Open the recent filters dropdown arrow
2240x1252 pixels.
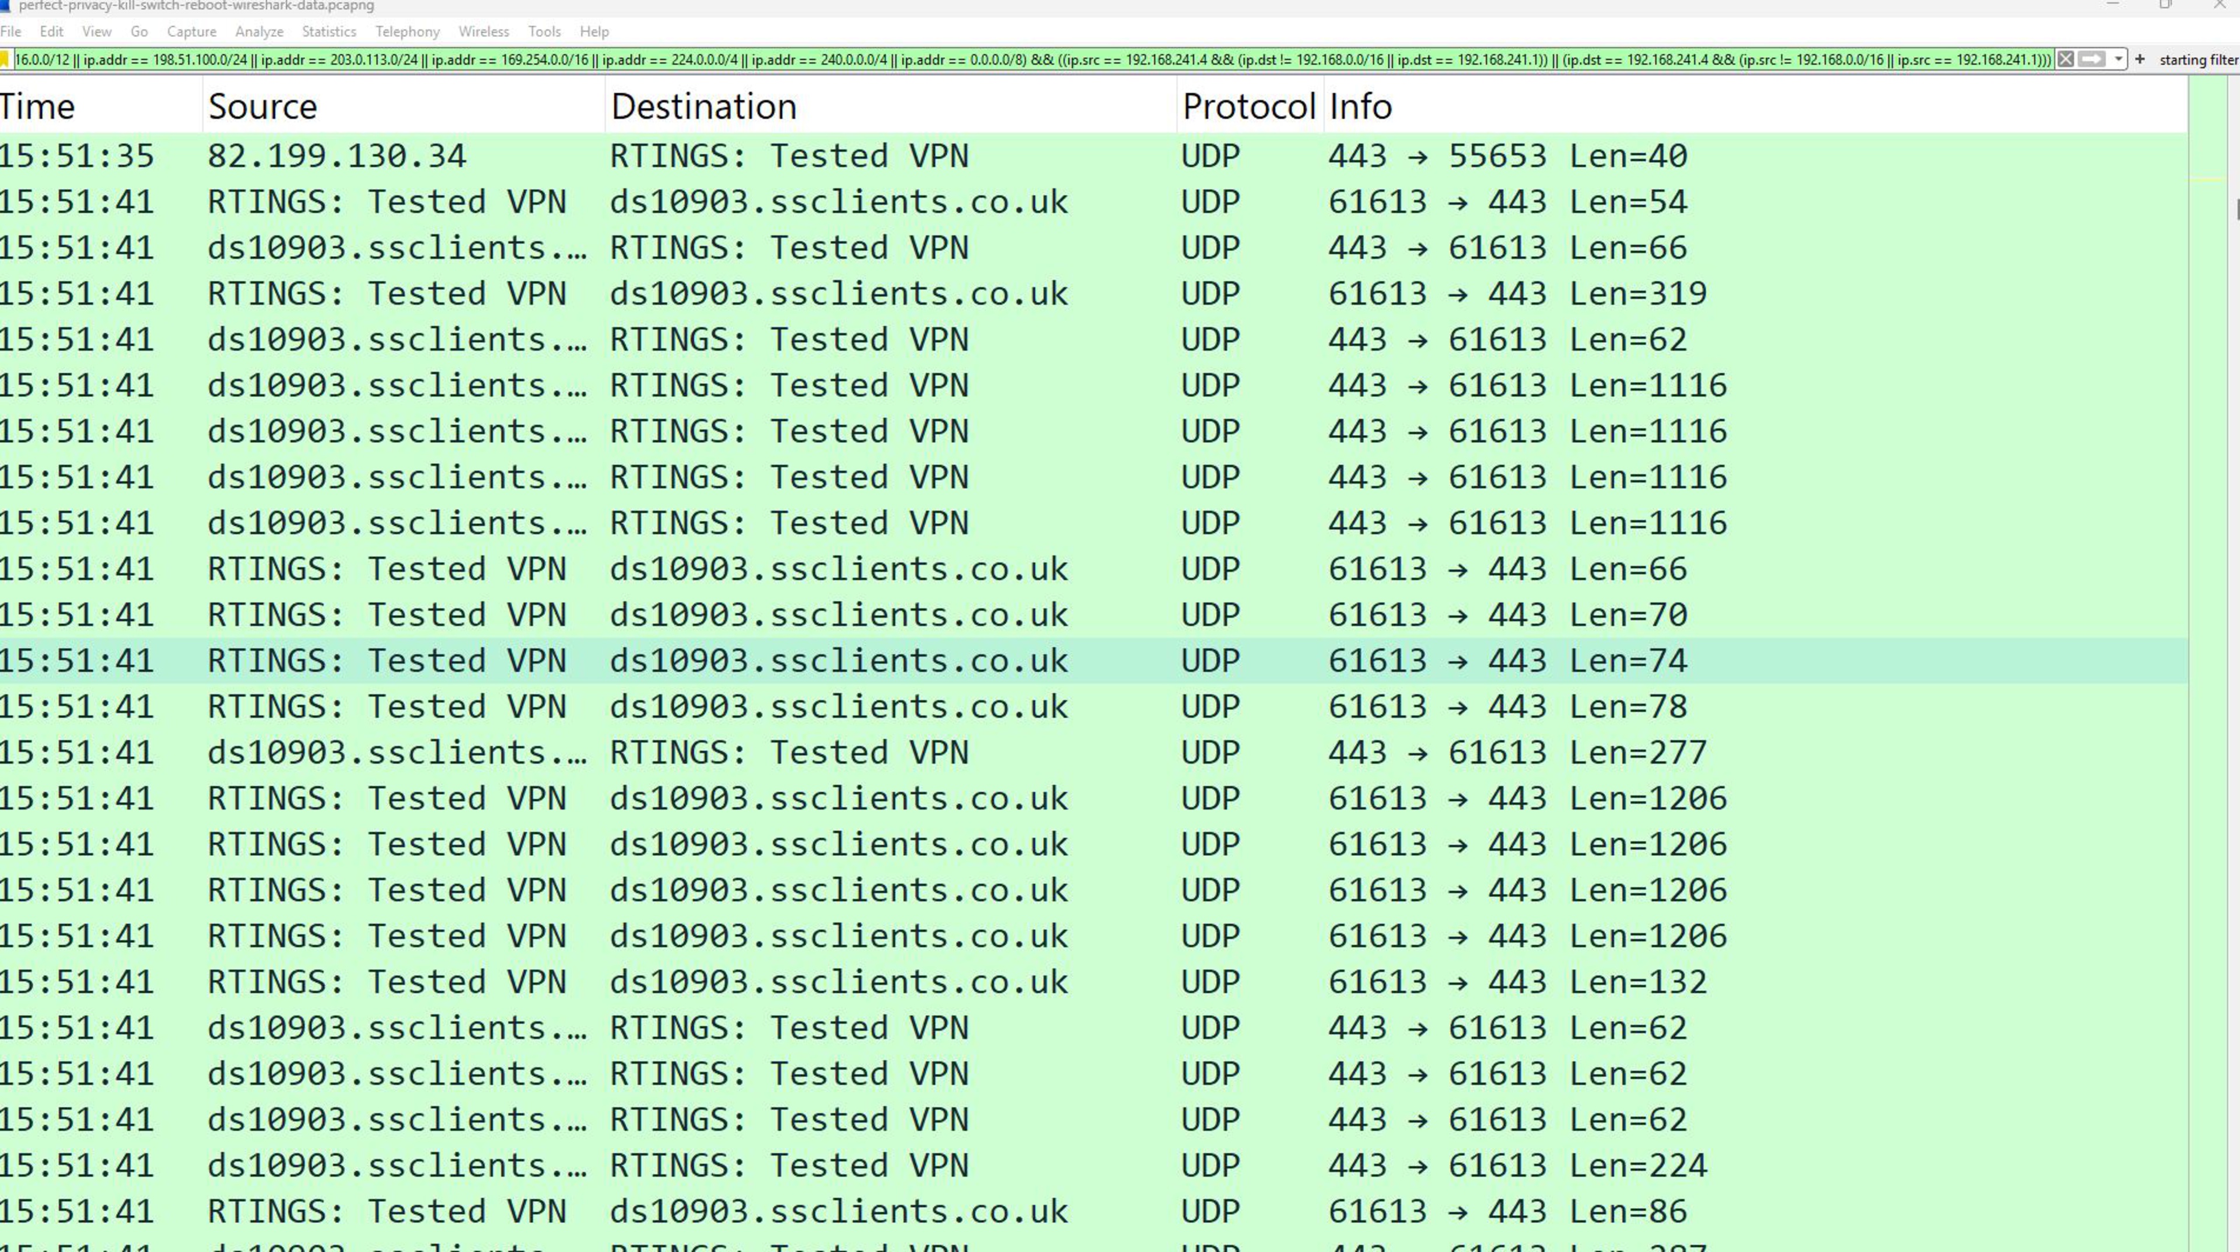[x=2118, y=59]
